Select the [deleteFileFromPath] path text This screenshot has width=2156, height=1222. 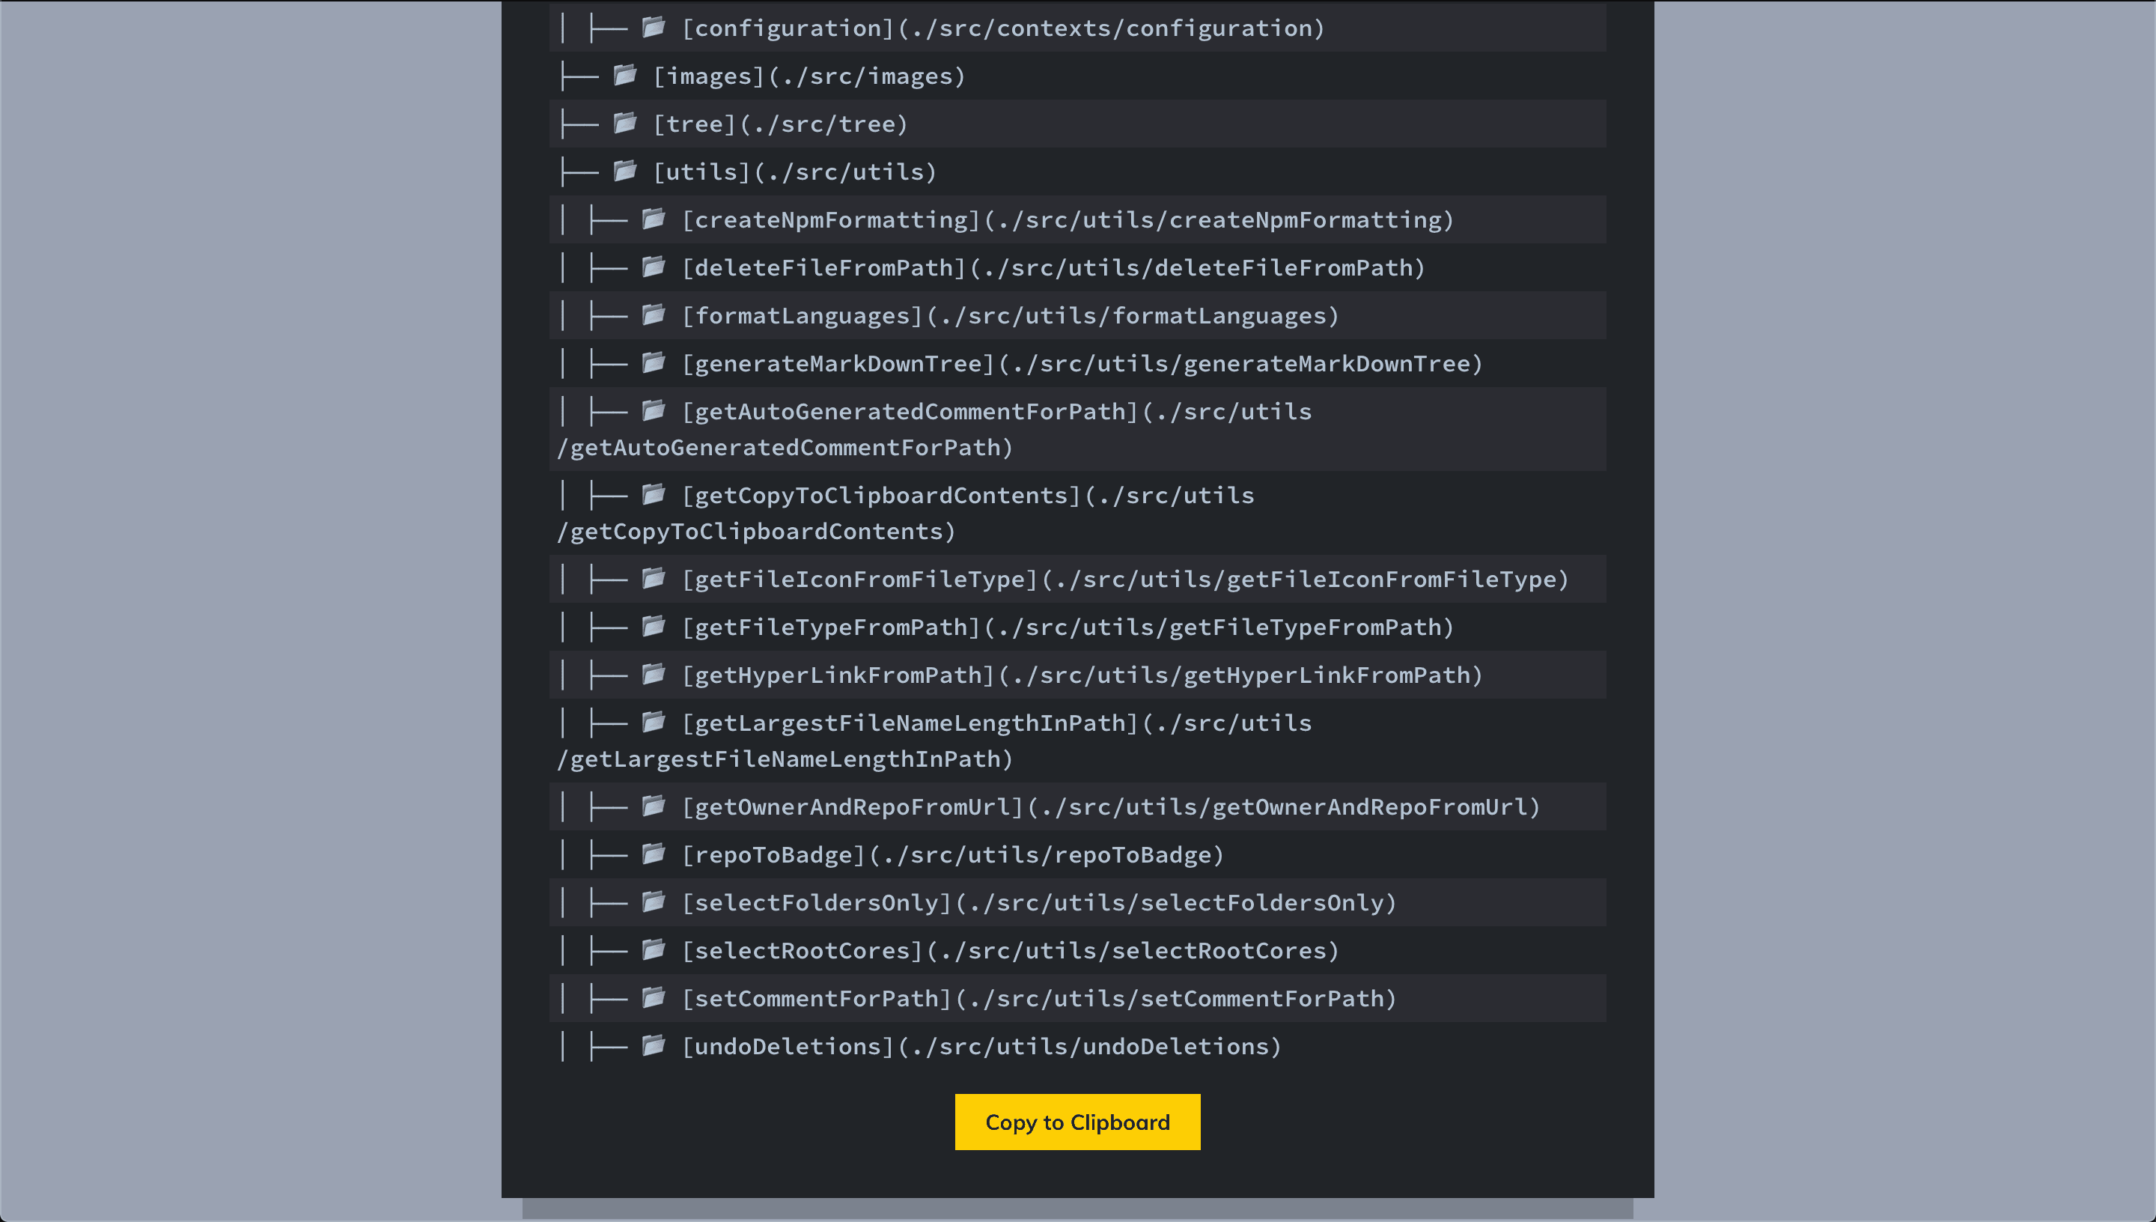click(1054, 268)
